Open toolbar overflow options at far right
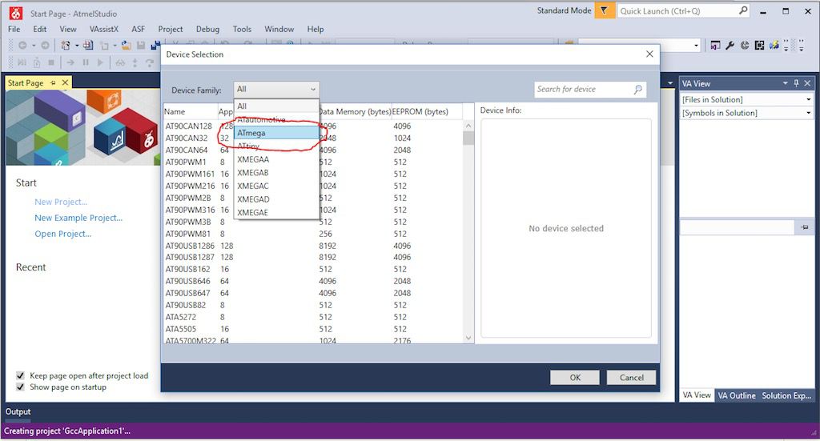This screenshot has width=820, height=441. (x=801, y=46)
